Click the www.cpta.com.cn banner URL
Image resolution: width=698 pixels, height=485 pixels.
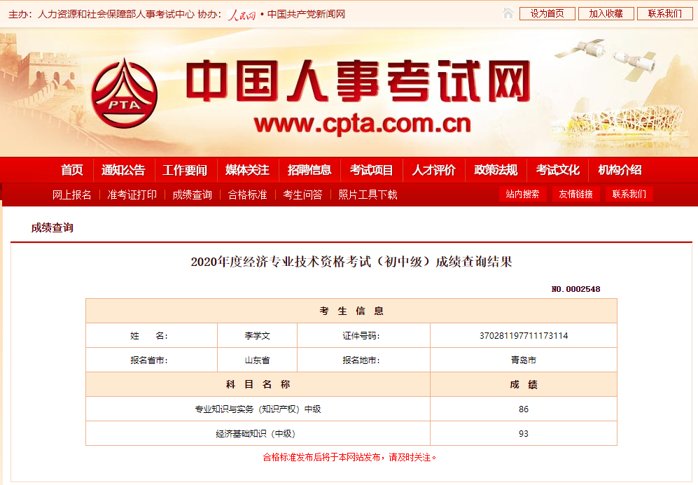point(362,124)
